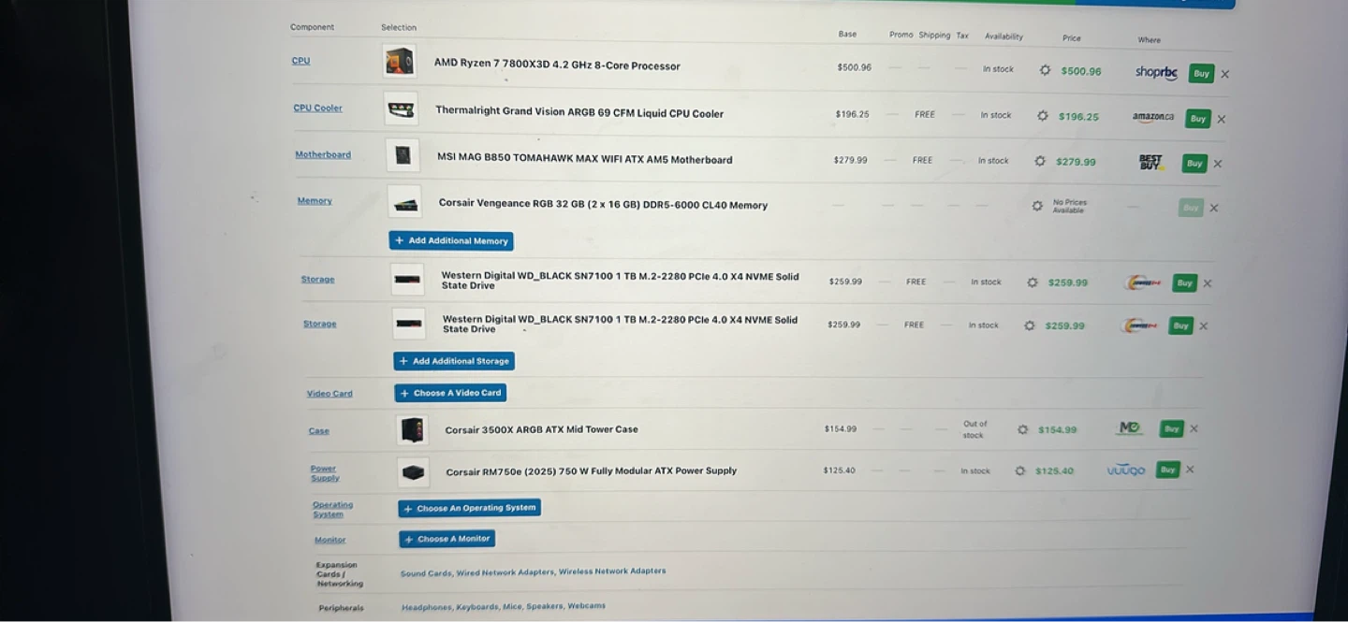Screen dimensions: 1348x622
Task: Open the Case component link
Action: [319, 431]
